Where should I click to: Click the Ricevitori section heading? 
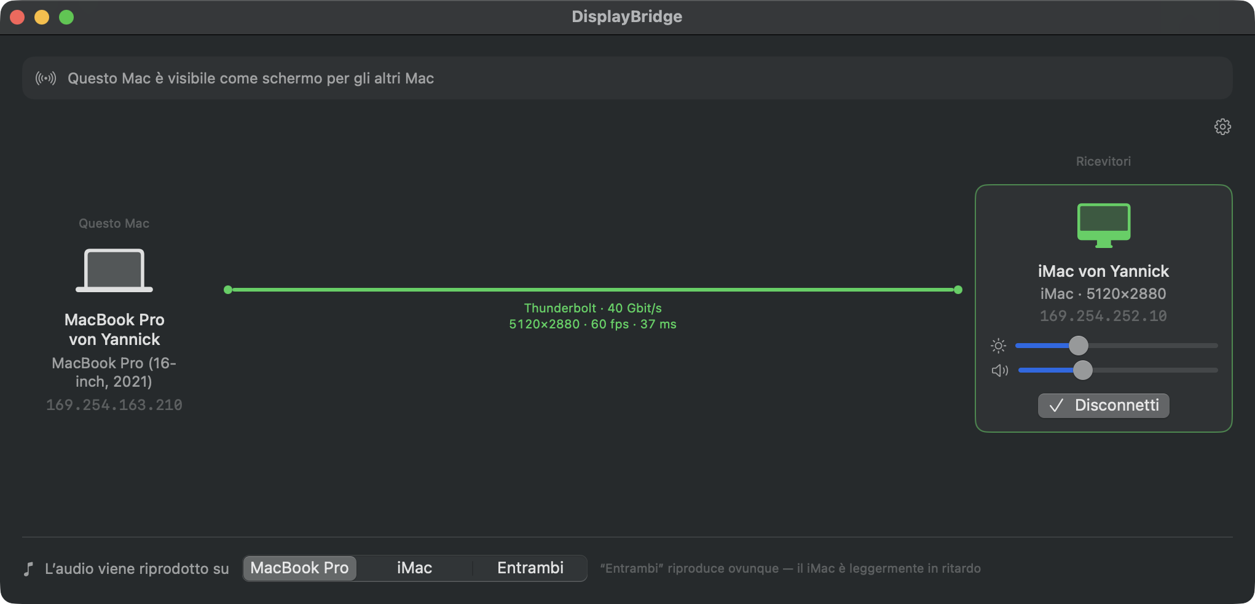1103,161
